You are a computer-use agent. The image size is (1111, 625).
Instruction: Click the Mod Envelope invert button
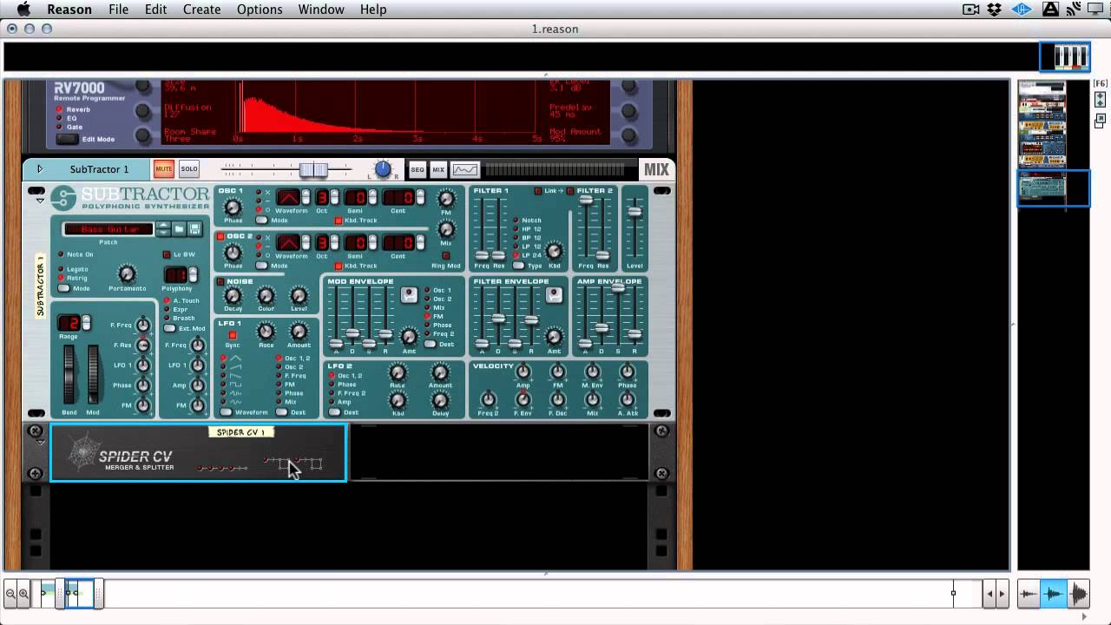[409, 295]
